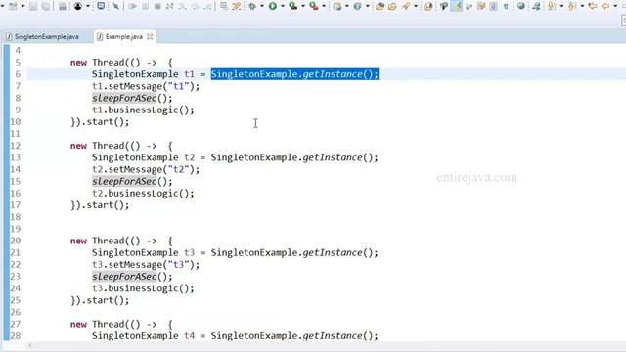This screenshot has height=352, width=626.
Task: Select the Example.java editor tab
Action: [124, 37]
